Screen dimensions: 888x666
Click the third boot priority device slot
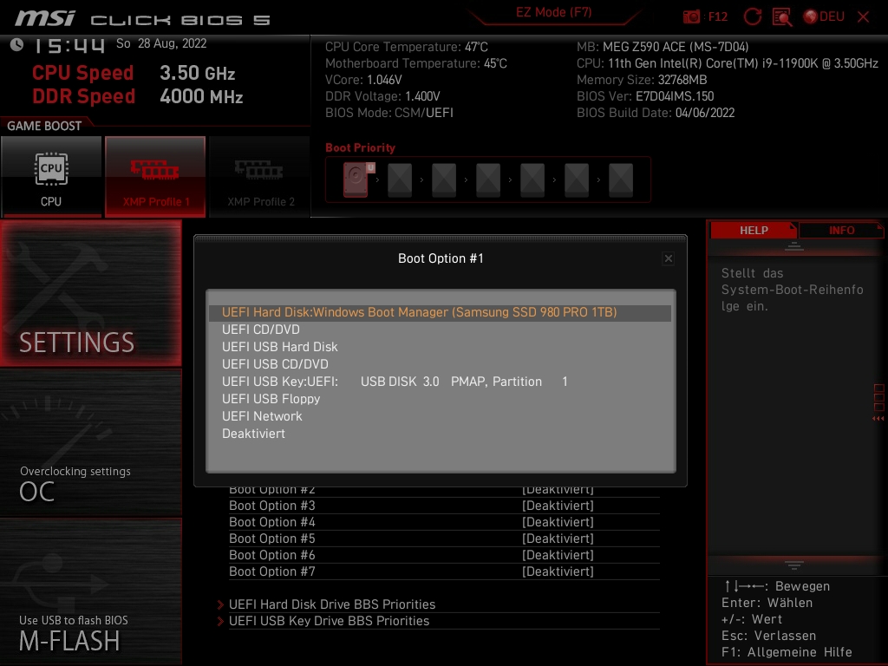(444, 180)
